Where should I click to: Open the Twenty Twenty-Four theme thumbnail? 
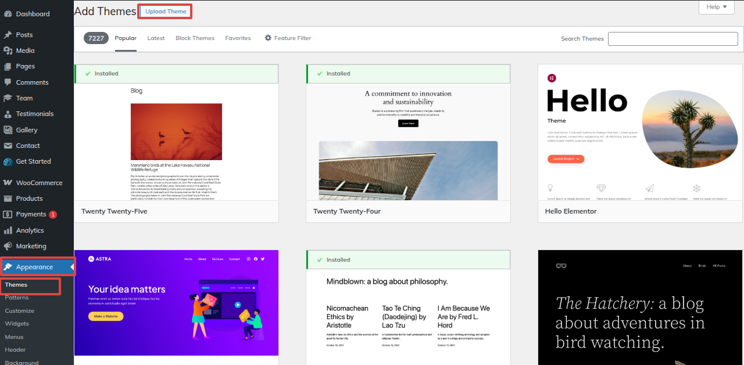click(x=409, y=142)
